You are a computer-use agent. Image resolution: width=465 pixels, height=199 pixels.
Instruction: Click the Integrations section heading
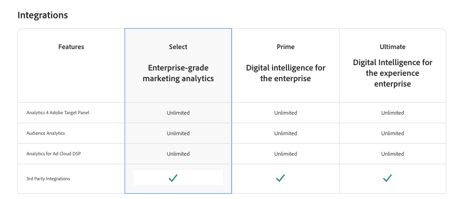pos(42,15)
